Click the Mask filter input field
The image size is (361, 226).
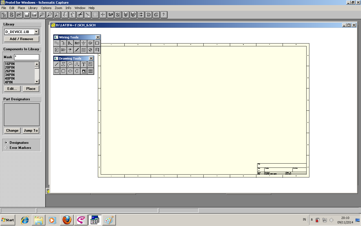click(x=27, y=57)
